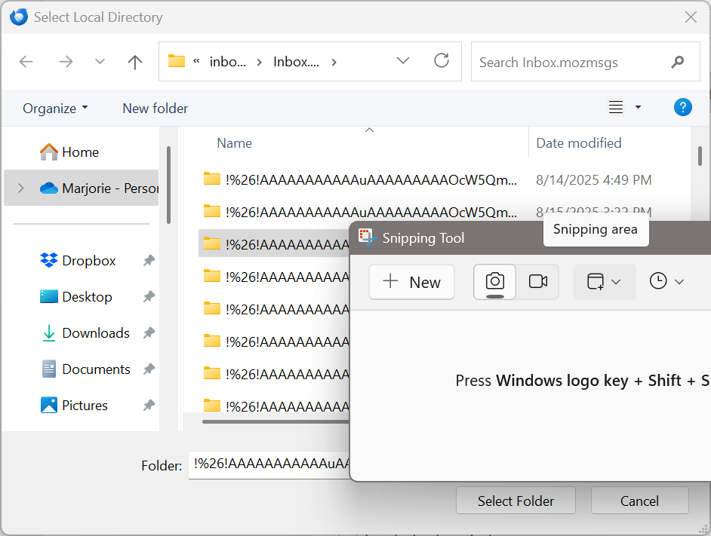The height and width of the screenshot is (536, 711).
Task: Click the Select Folder button
Action: click(x=516, y=501)
